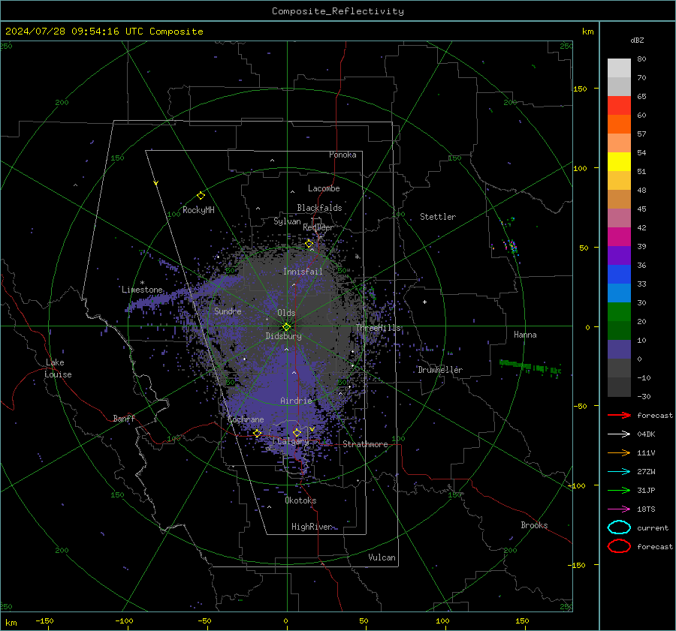The width and height of the screenshot is (676, 631).
Task: Click the Sundre city label
Action: click(x=228, y=311)
